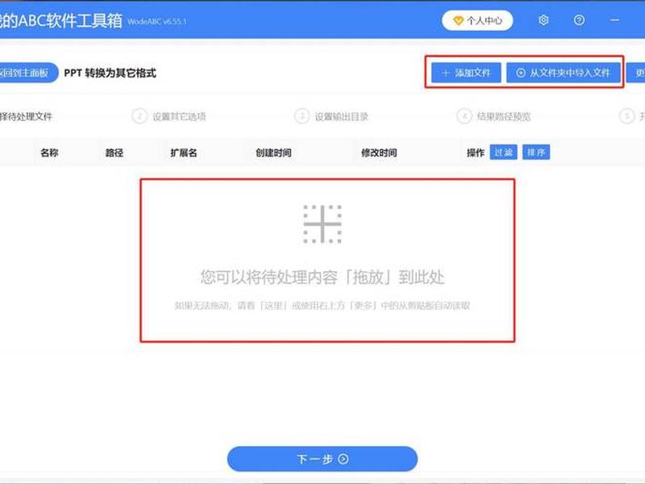Click the 操作 column header

(x=475, y=152)
